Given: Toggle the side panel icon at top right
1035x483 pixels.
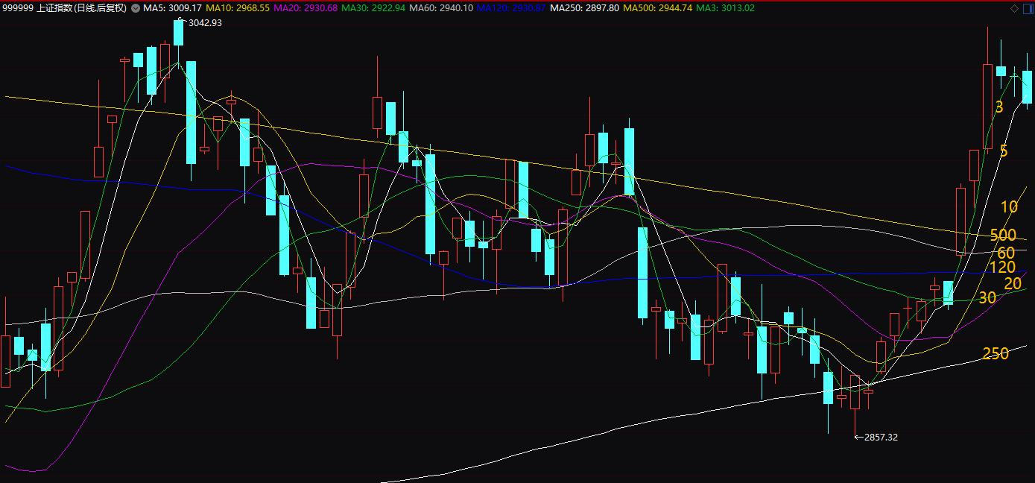Looking at the screenshot, I should coord(1027,8).
